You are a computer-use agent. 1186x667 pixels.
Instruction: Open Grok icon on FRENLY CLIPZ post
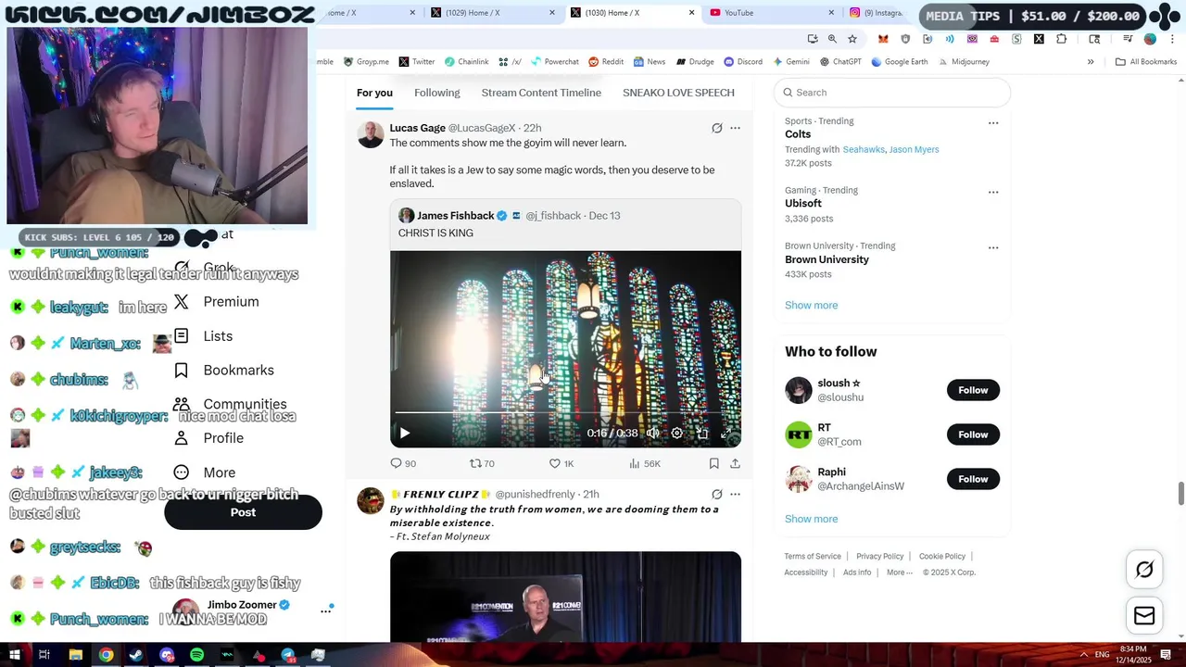(x=716, y=494)
